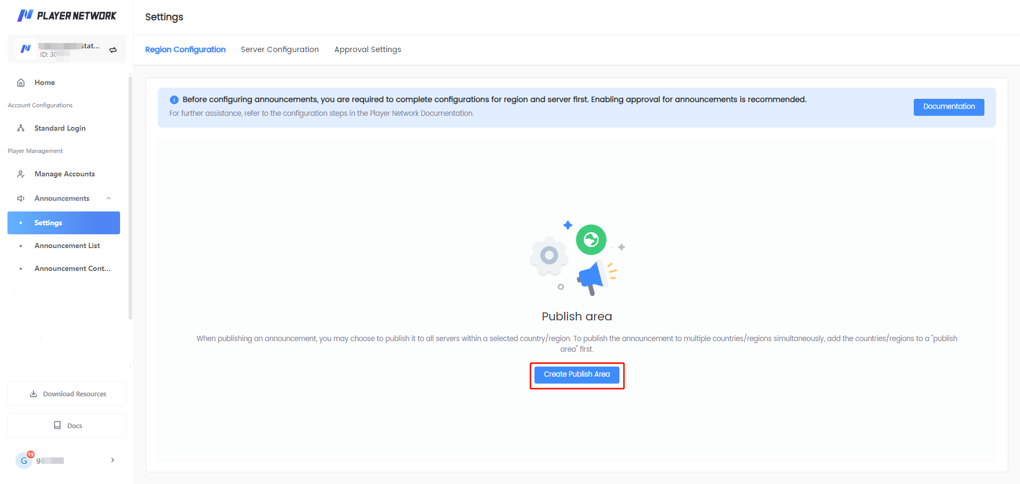The image size is (1020, 484).
Task: Open the Documentation button
Action: (948, 107)
